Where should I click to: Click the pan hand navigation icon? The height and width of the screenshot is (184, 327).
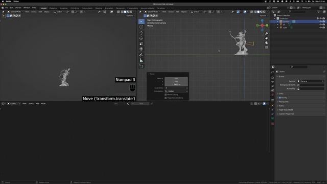266,38
